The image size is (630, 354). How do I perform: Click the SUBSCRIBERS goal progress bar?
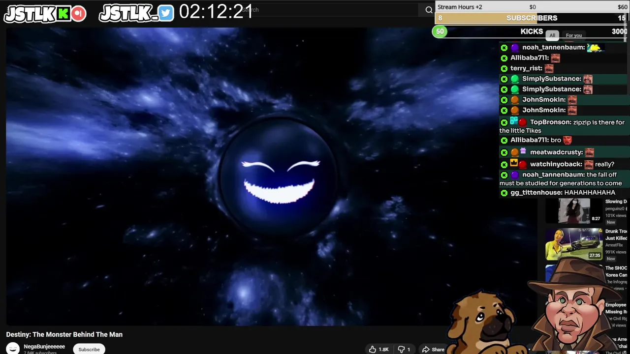[532, 18]
